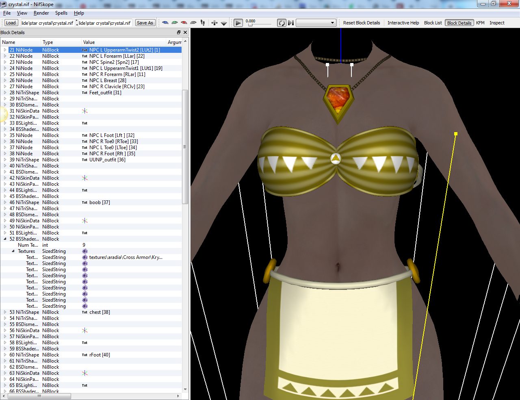Select the grey eye User view icon
Viewport: 520px width, 400px height.
tap(193, 23)
